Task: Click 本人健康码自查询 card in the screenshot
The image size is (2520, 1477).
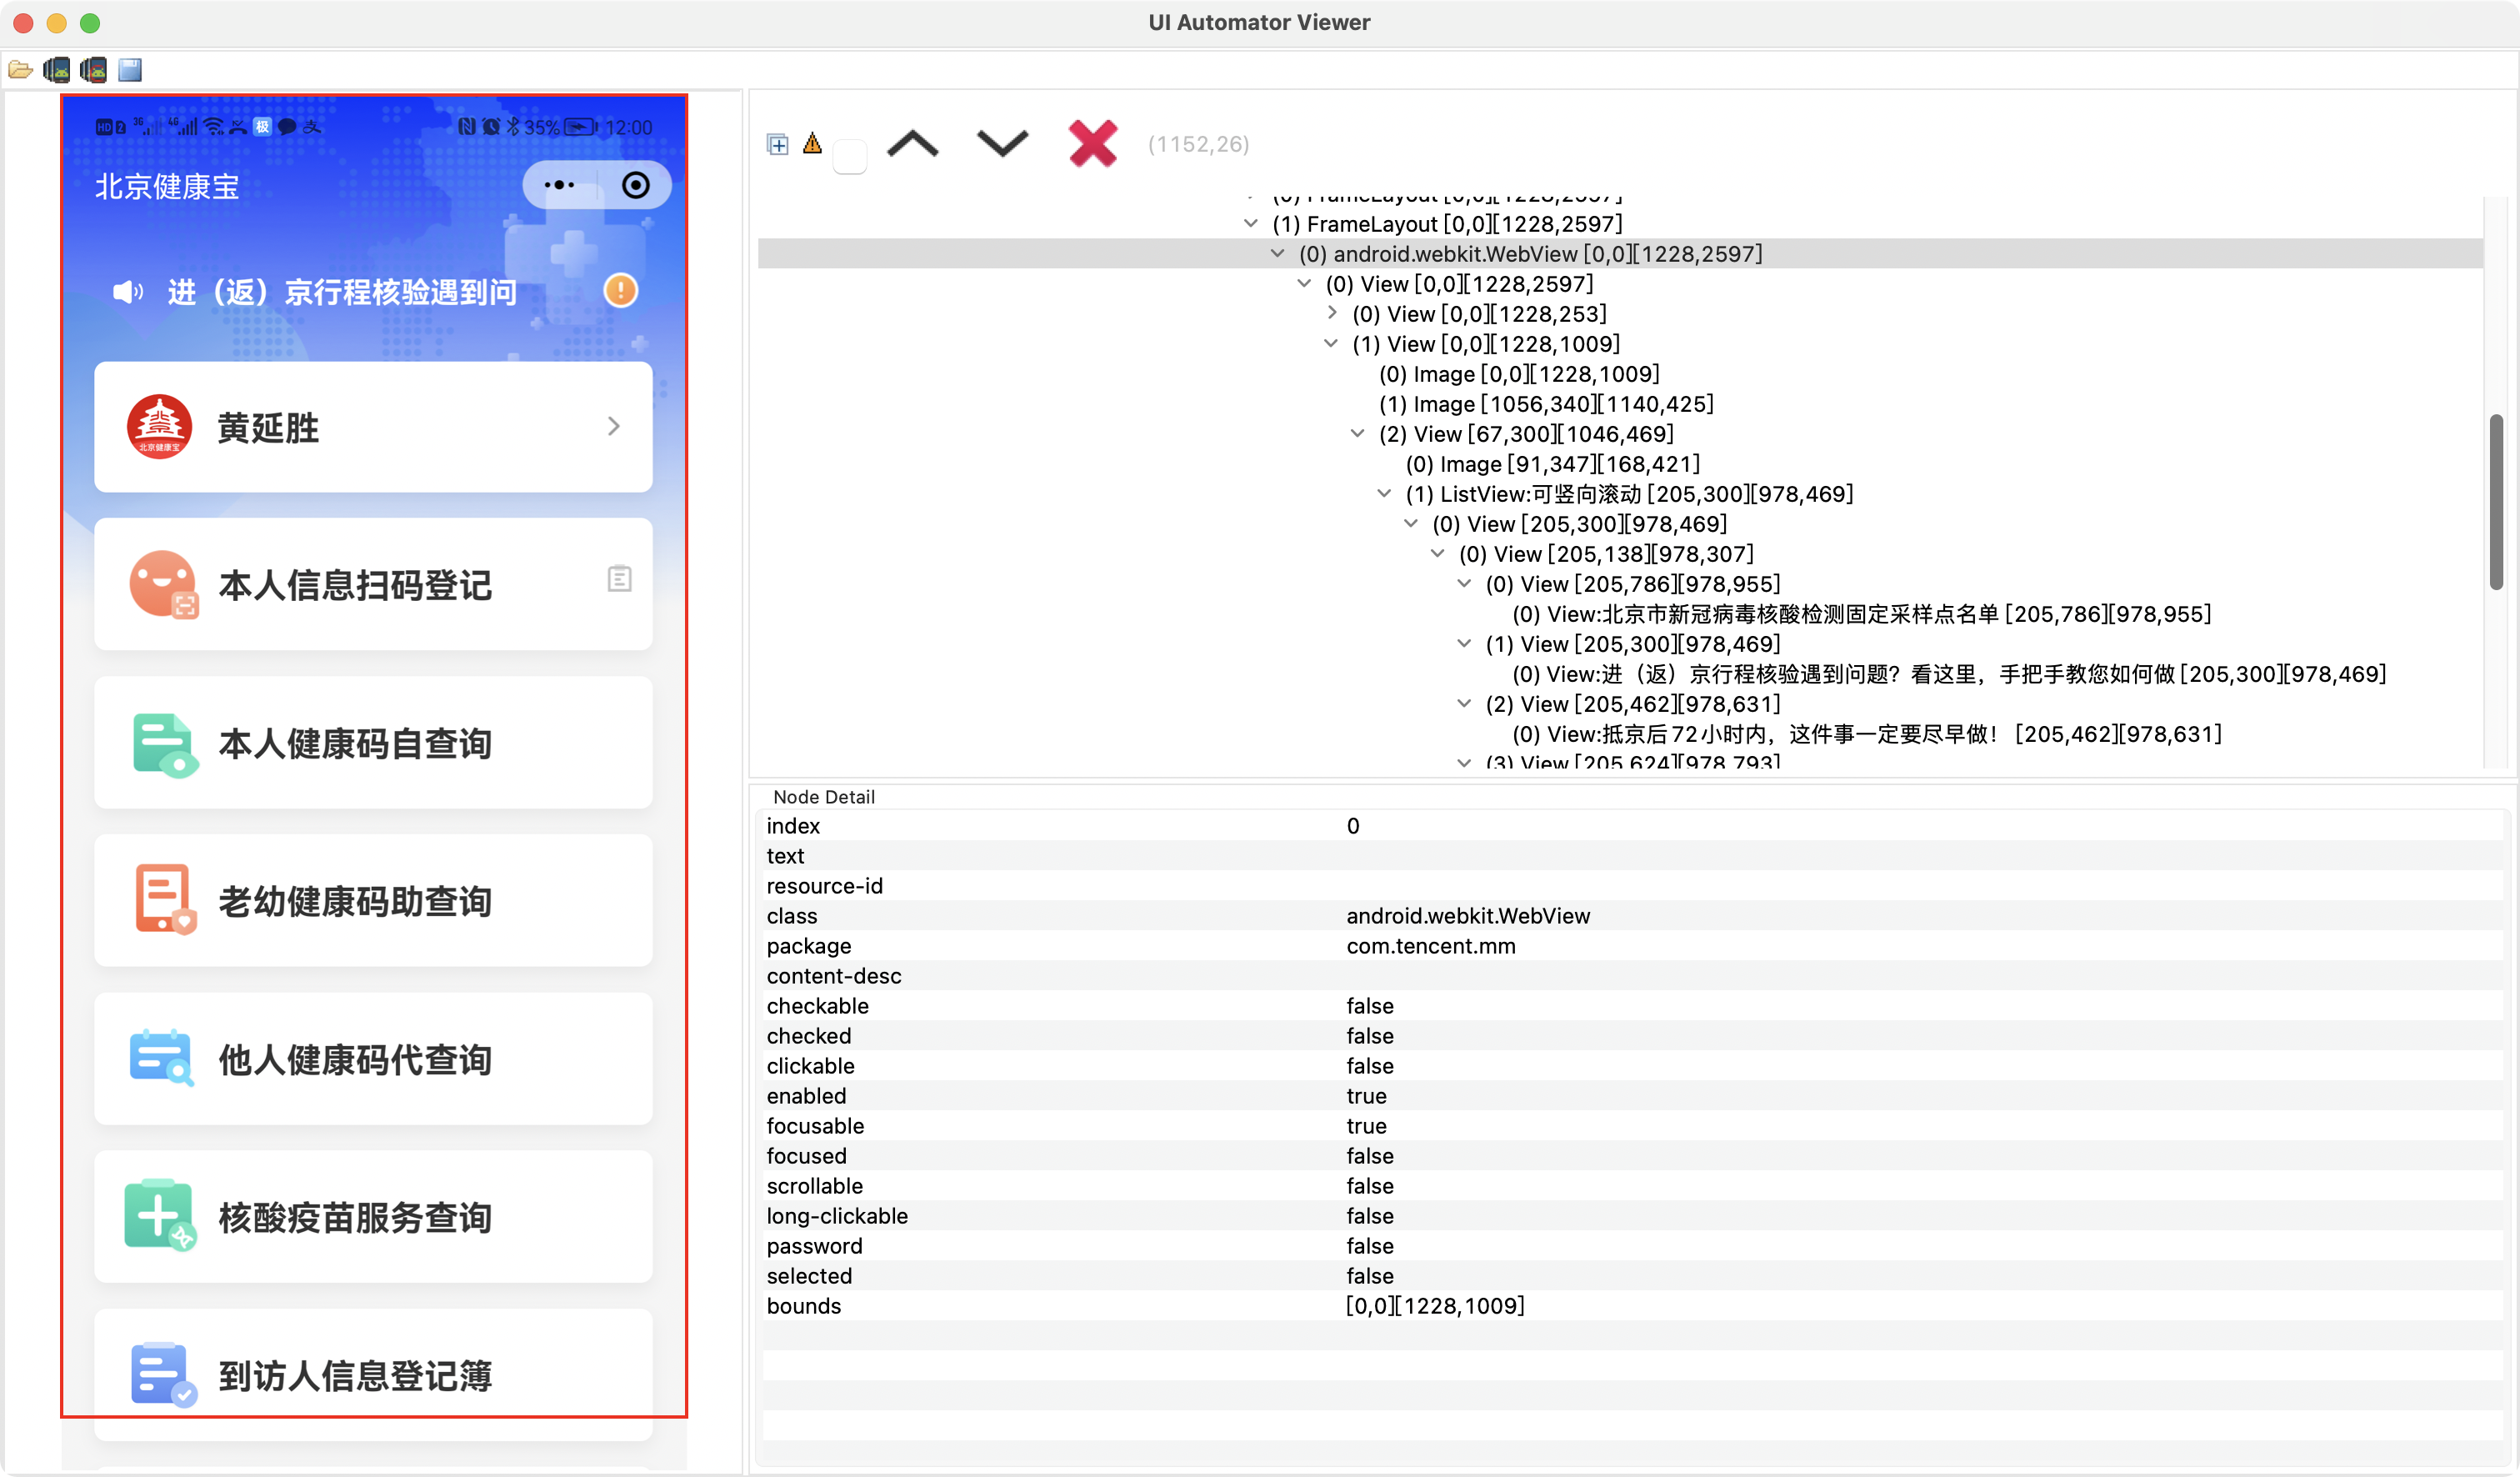Action: pyautogui.click(x=373, y=743)
